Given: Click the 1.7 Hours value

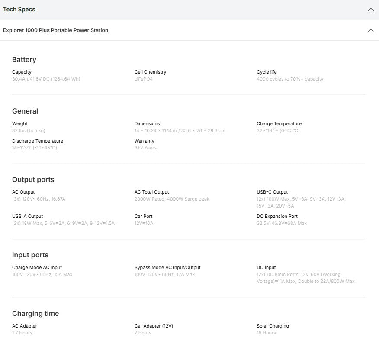Looking at the screenshot, I should point(22,333).
